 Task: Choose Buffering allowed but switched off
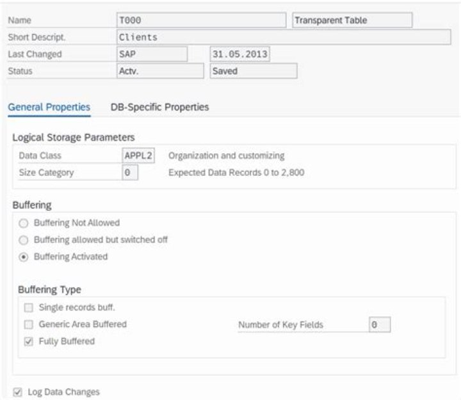click(x=24, y=240)
